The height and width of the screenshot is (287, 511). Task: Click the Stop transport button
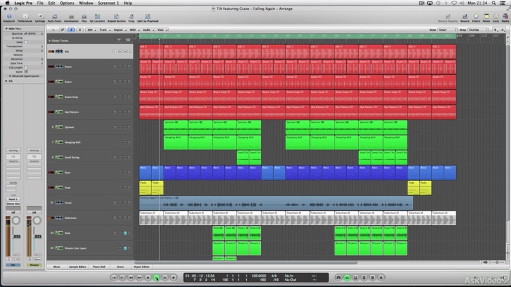tap(148, 277)
